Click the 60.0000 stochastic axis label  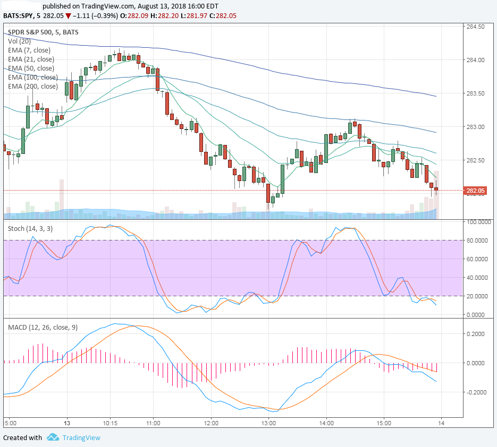click(x=477, y=259)
